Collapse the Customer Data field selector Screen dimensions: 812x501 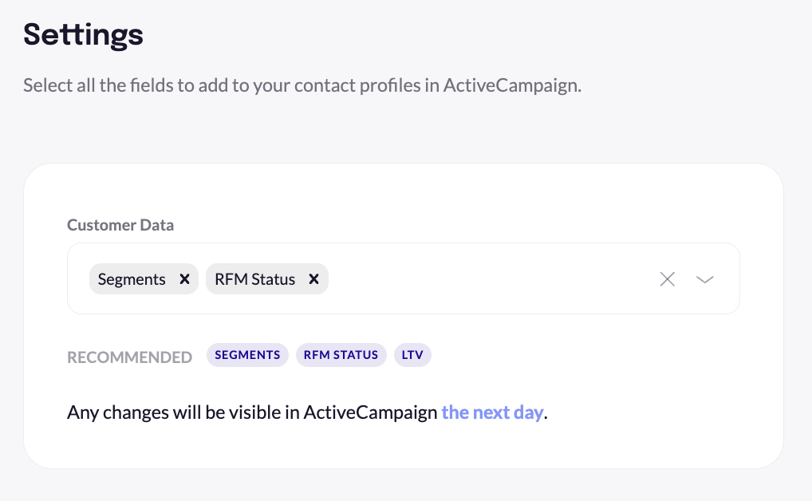[x=704, y=280]
